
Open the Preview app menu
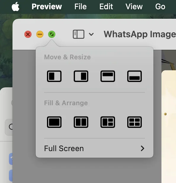click(47, 7)
